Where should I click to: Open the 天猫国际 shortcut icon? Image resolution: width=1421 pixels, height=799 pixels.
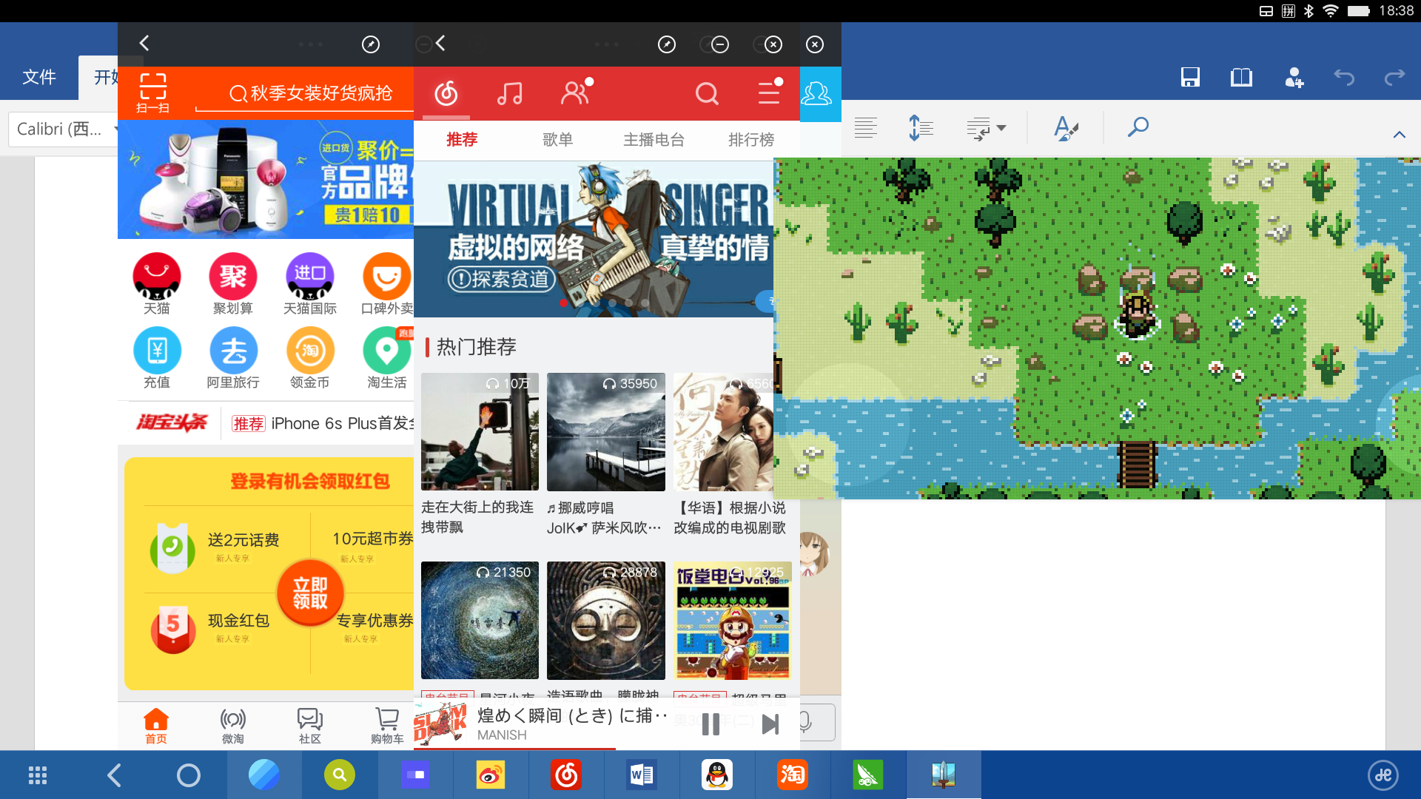(310, 284)
